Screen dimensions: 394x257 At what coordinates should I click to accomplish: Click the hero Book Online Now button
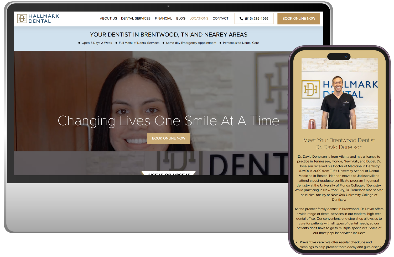pyautogui.click(x=168, y=138)
